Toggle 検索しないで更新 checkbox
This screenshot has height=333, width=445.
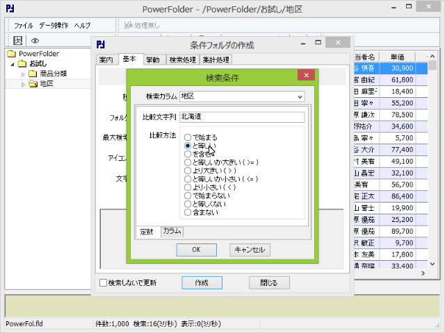(103, 282)
